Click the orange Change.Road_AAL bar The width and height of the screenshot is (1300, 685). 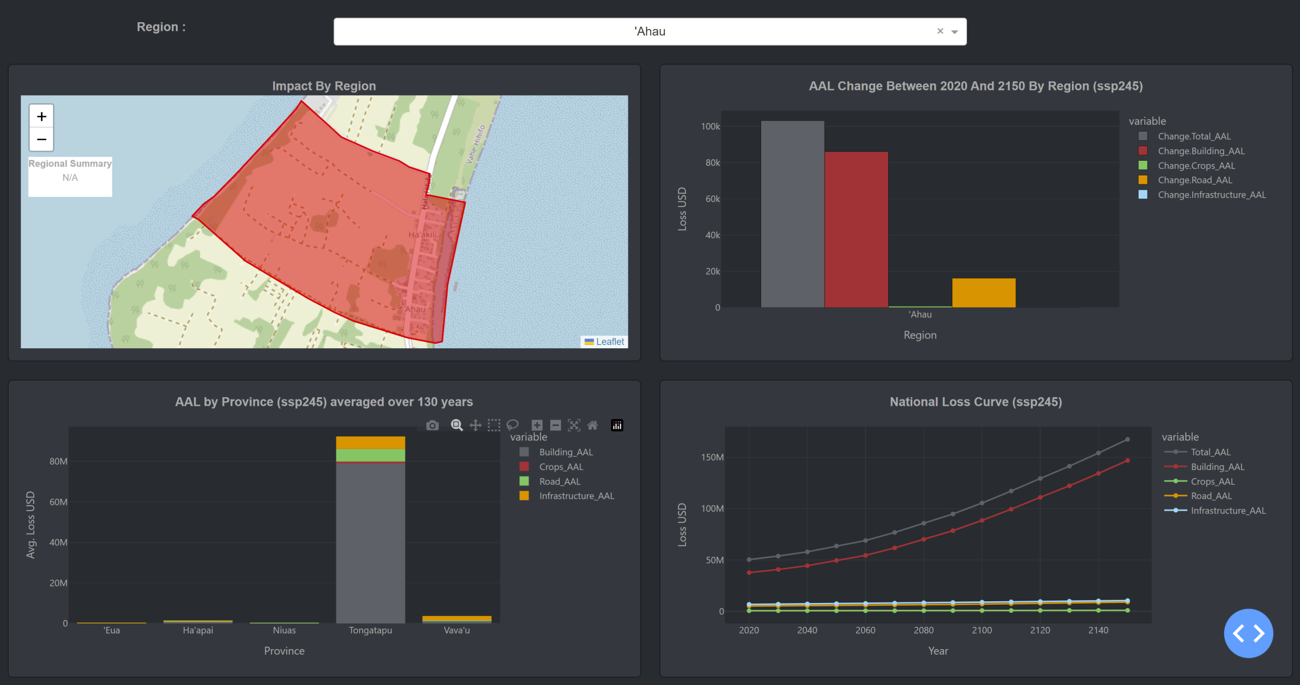(x=984, y=293)
